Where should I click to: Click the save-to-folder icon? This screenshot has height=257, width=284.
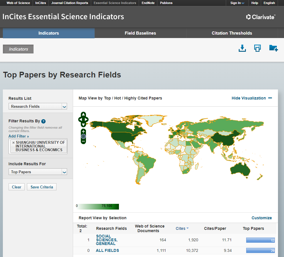click(x=273, y=48)
